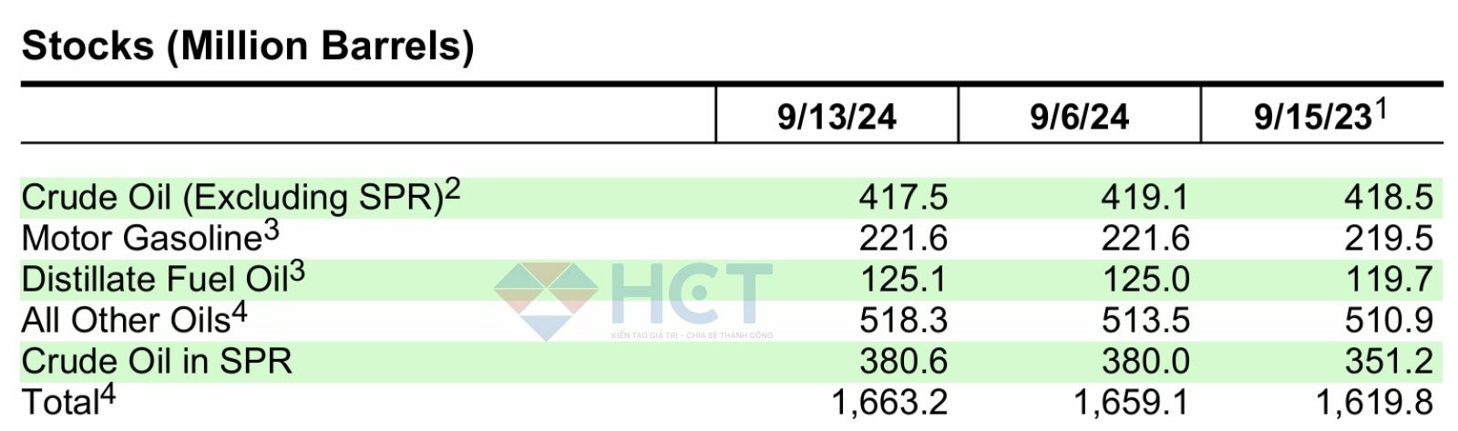Select the 417.5 crude oil value
Image resolution: width=1458 pixels, height=431 pixels.
point(903,197)
